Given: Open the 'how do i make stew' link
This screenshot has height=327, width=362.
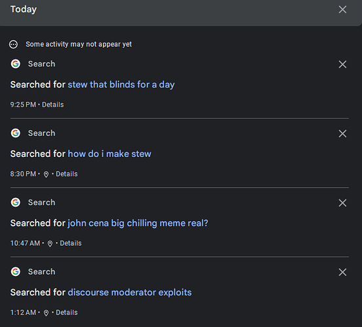Looking at the screenshot, I should click(x=110, y=154).
